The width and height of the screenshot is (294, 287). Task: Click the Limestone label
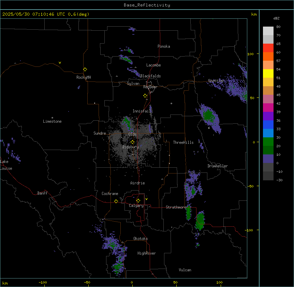52,121
